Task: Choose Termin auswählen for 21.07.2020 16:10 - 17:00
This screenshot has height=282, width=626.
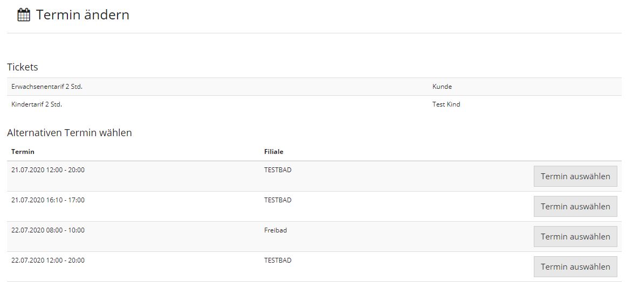Action: 575,206
